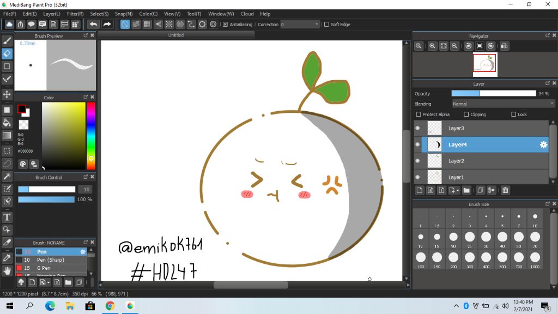Image resolution: width=558 pixels, height=314 pixels.
Task: Open the Snap menu
Action: click(x=124, y=14)
